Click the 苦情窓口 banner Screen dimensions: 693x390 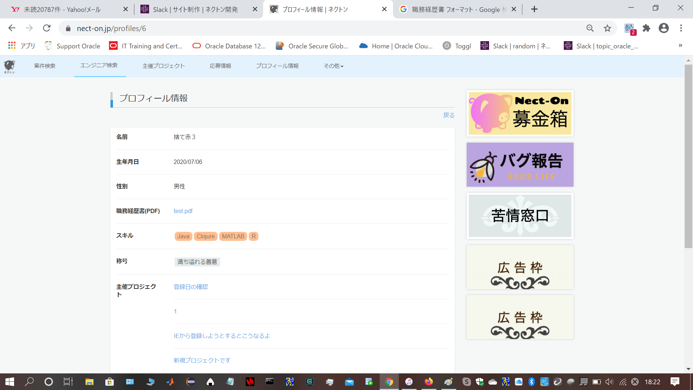[520, 216]
